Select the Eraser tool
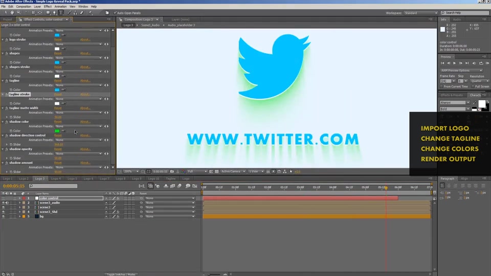This screenshot has height=276, width=491. click(82, 13)
